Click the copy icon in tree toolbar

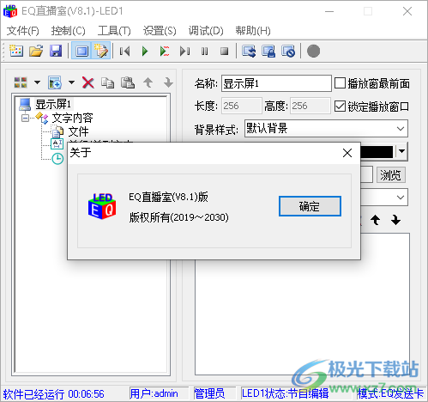click(107, 82)
